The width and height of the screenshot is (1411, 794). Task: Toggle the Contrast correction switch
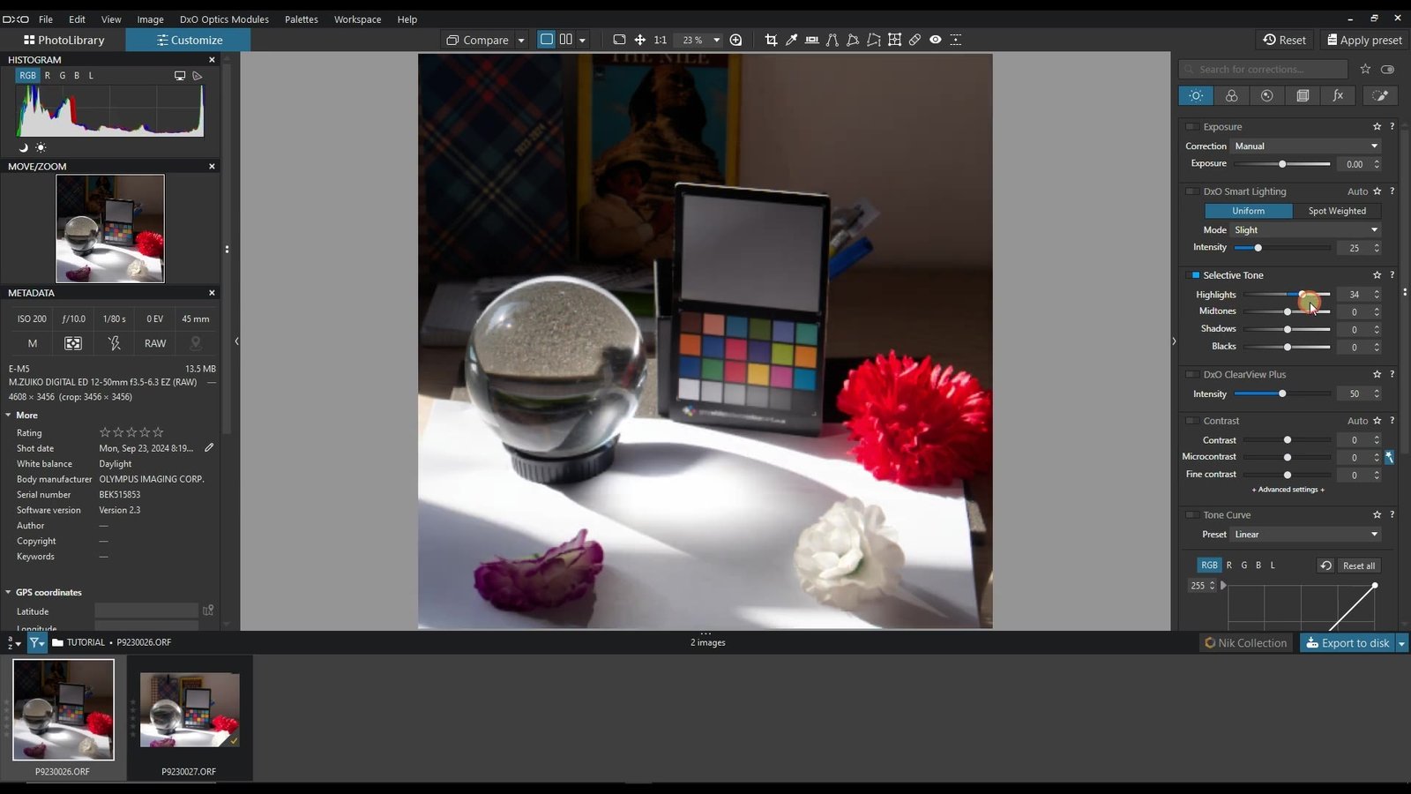(x=1191, y=422)
